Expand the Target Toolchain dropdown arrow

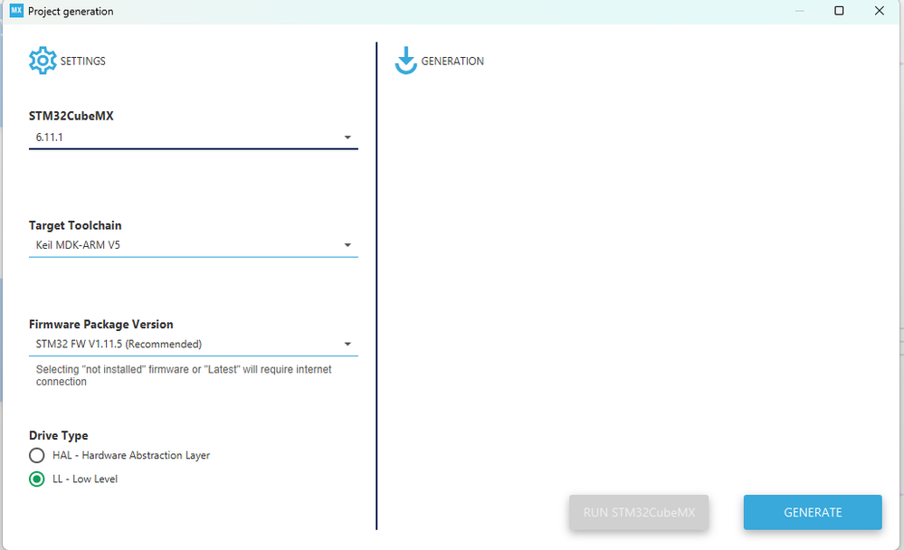tap(347, 245)
